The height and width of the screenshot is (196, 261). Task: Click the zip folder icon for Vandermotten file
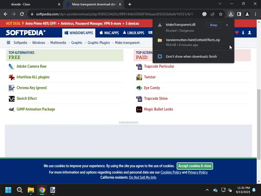(160, 40)
